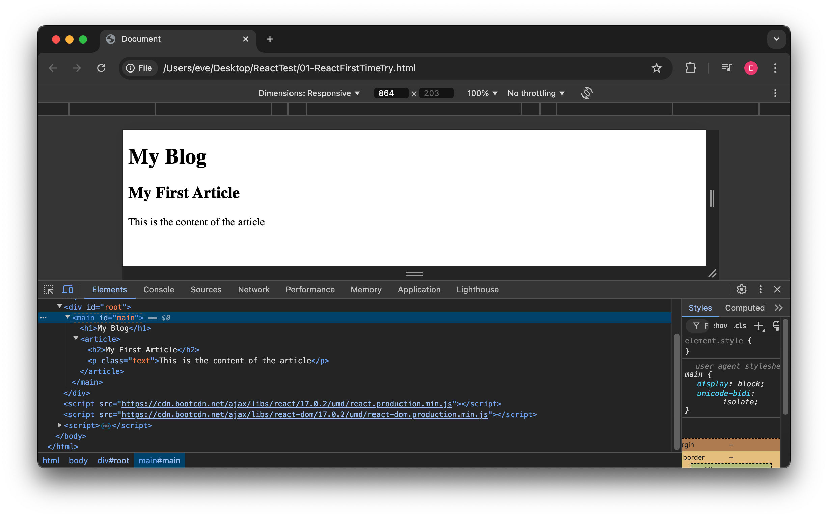
Task: Click the viewport width input field
Action: pyautogui.click(x=390, y=93)
